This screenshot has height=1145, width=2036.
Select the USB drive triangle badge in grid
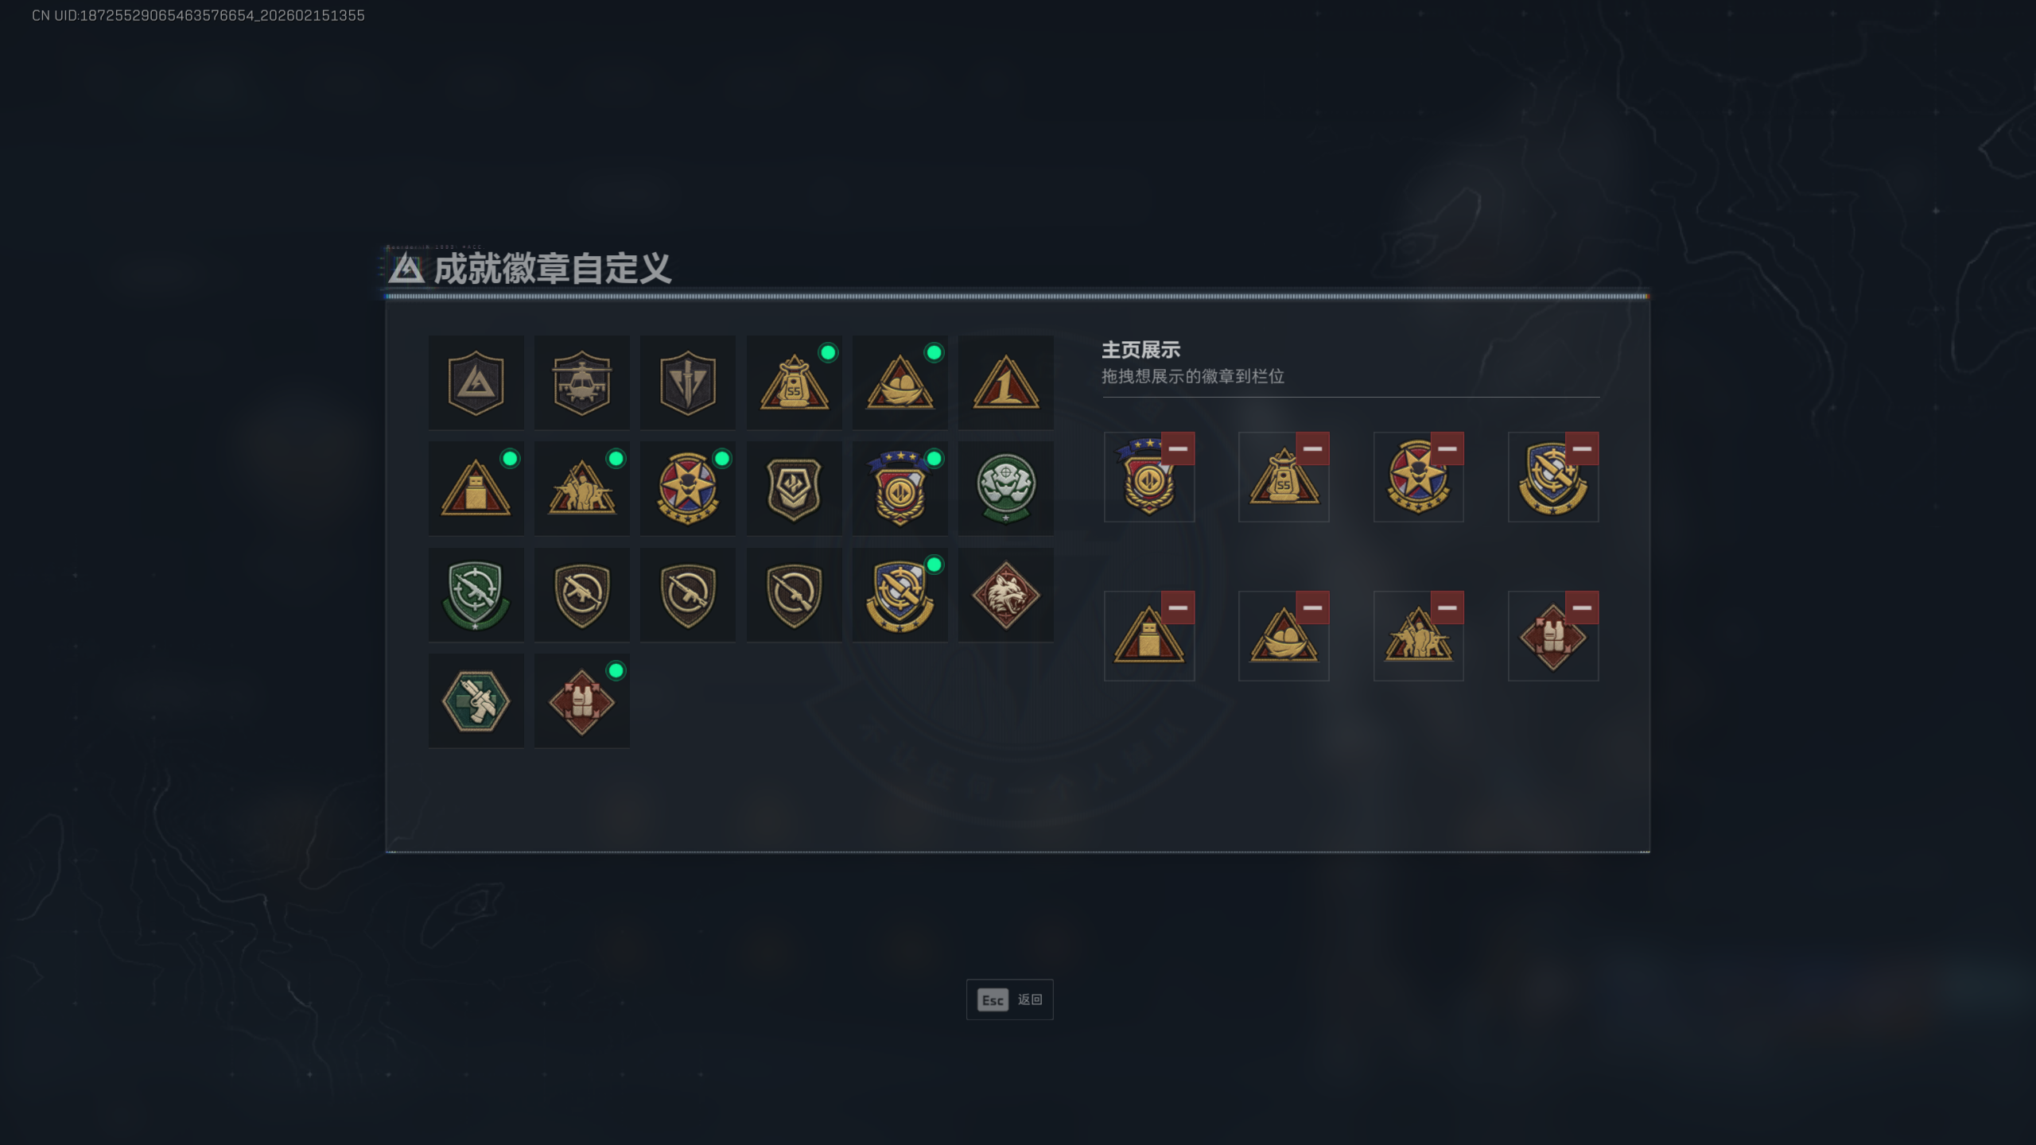point(476,488)
